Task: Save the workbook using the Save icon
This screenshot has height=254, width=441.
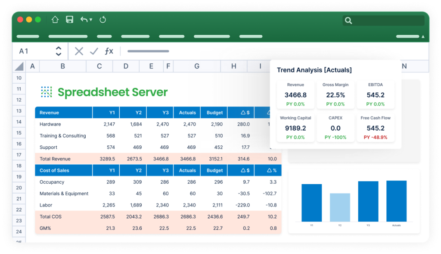Action: 69,19
